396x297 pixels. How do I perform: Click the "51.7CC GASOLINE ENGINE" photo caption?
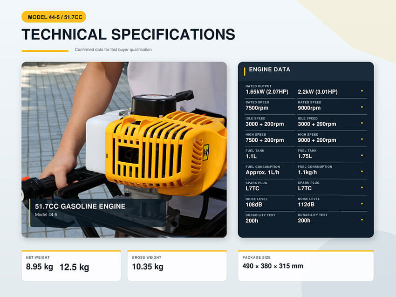click(x=80, y=206)
